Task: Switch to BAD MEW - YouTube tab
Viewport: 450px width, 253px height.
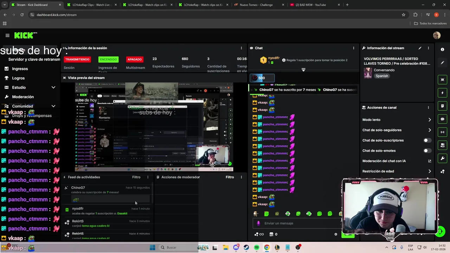Action: (315, 5)
